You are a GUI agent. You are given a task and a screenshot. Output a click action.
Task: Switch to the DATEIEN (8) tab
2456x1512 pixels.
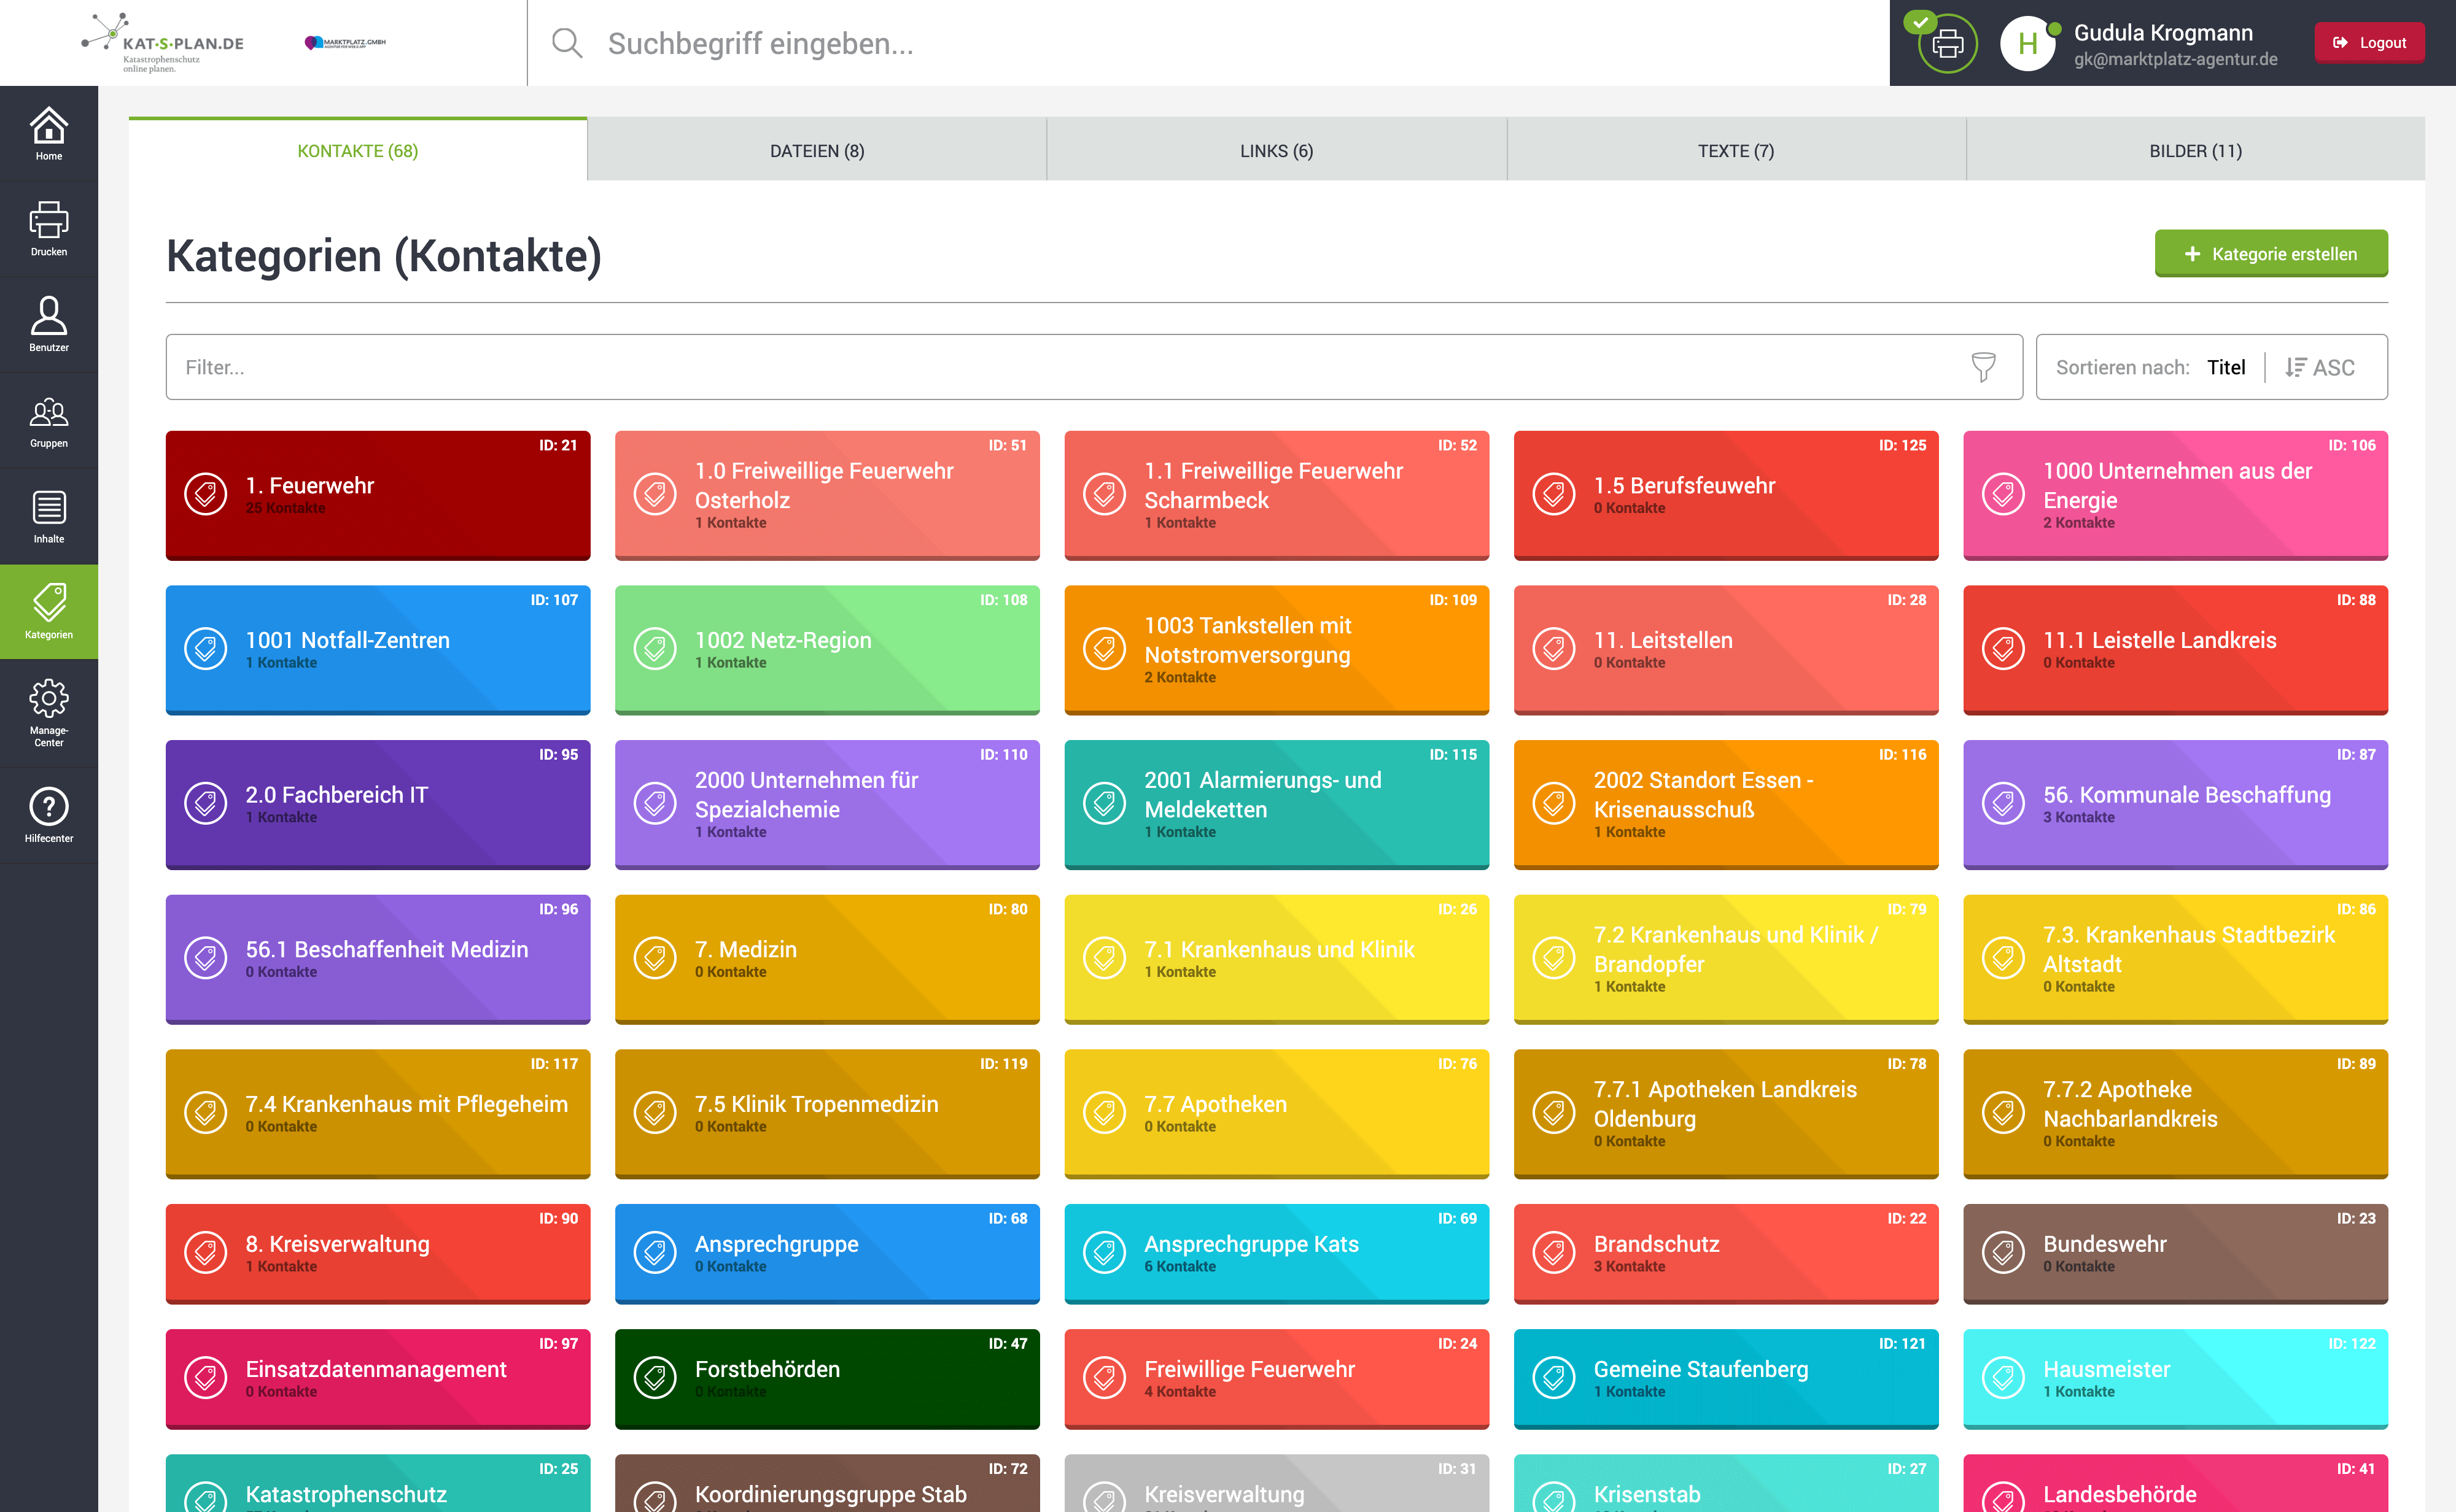(x=817, y=151)
